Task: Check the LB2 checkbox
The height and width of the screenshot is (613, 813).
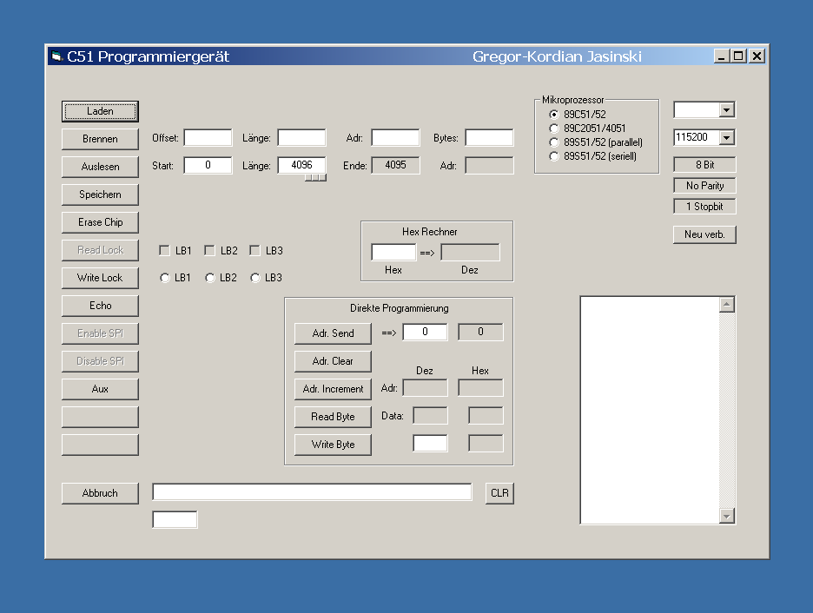Action: [x=209, y=251]
